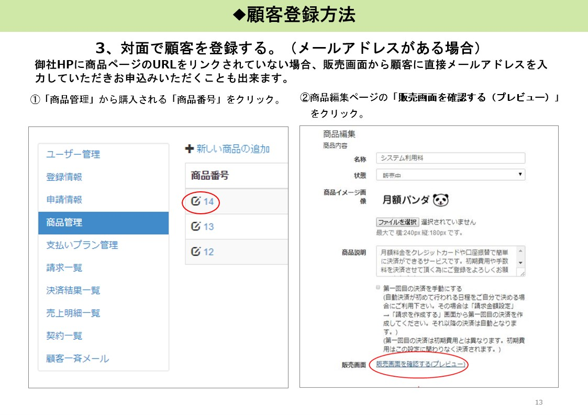Open 支払いプラン管理 menu item
Viewport: 588px width, 415px height.
[x=82, y=245]
